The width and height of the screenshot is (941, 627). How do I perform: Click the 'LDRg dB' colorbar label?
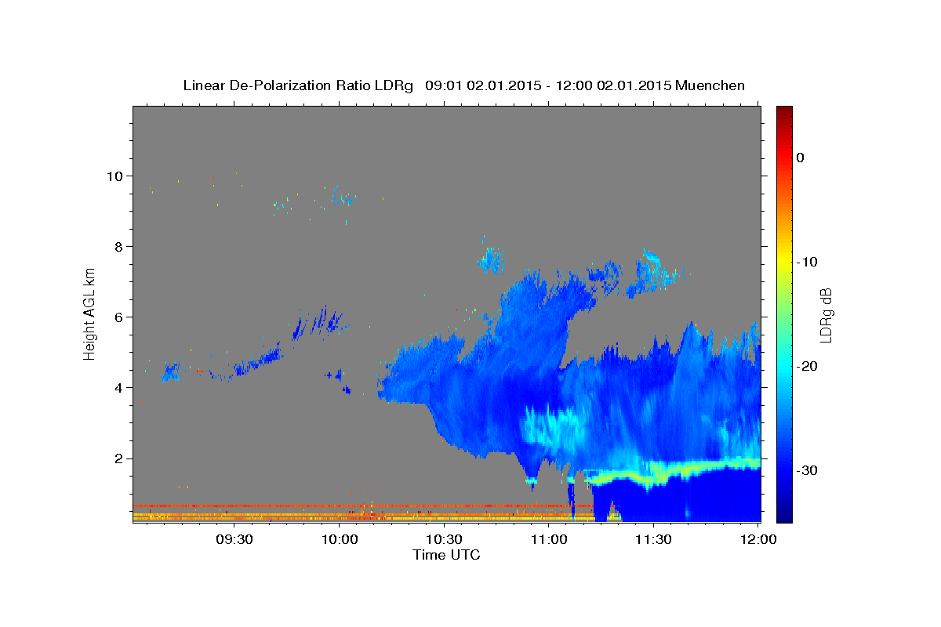827,315
